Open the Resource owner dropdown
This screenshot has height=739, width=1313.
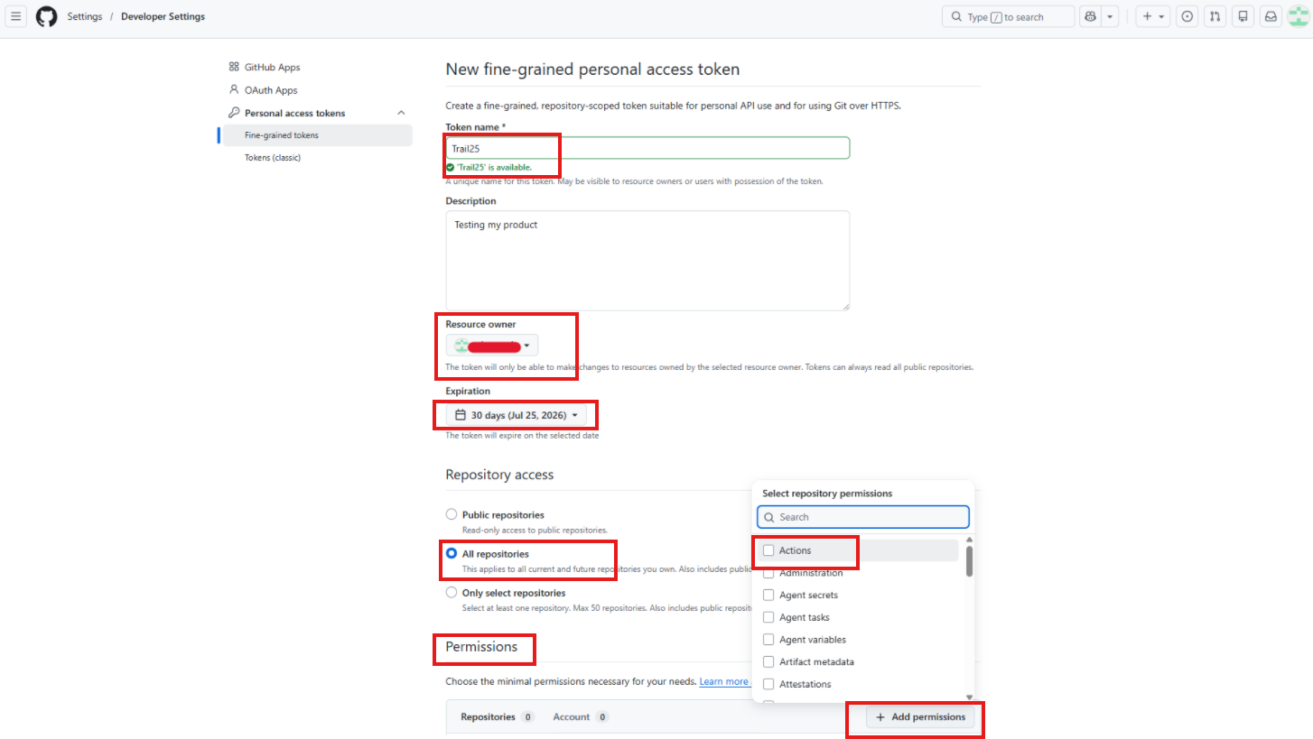pos(492,346)
